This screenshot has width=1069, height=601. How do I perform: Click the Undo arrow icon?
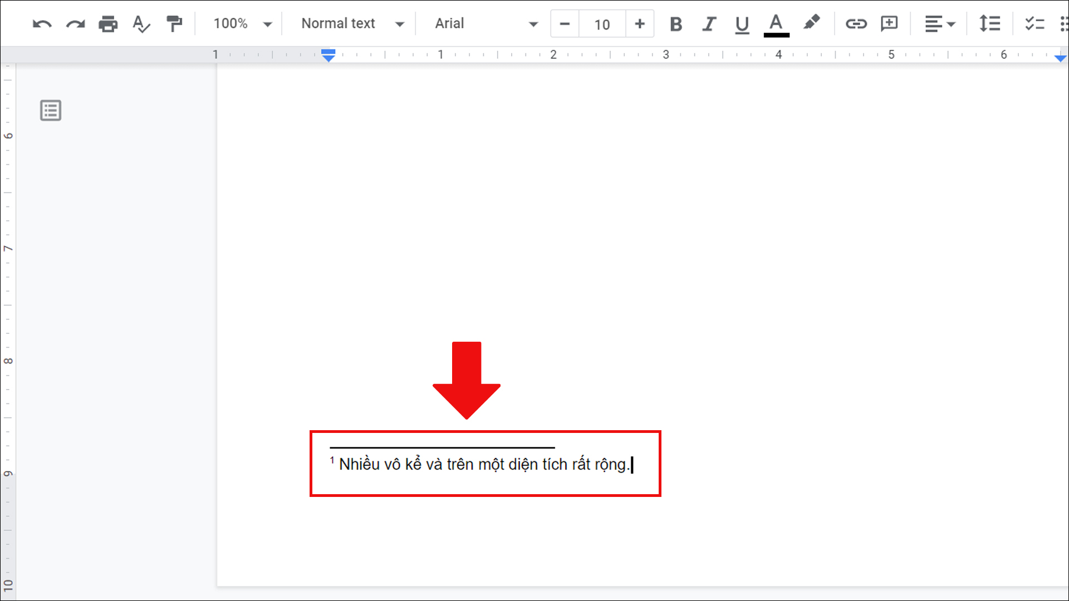pos(42,24)
